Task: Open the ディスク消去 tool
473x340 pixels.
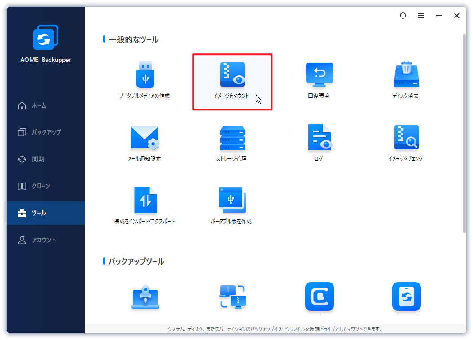Action: pyautogui.click(x=406, y=80)
